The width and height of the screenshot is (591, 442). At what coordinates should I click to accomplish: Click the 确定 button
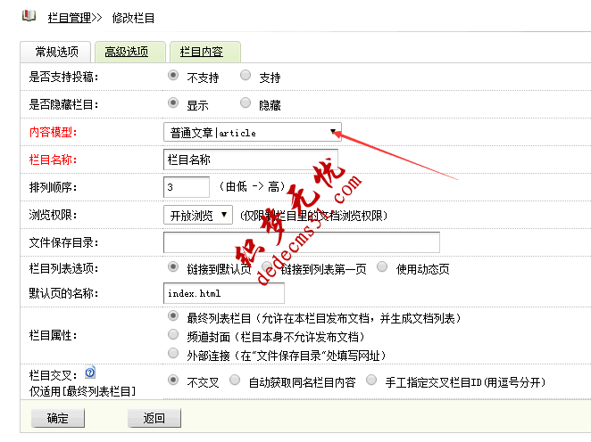click(58, 418)
